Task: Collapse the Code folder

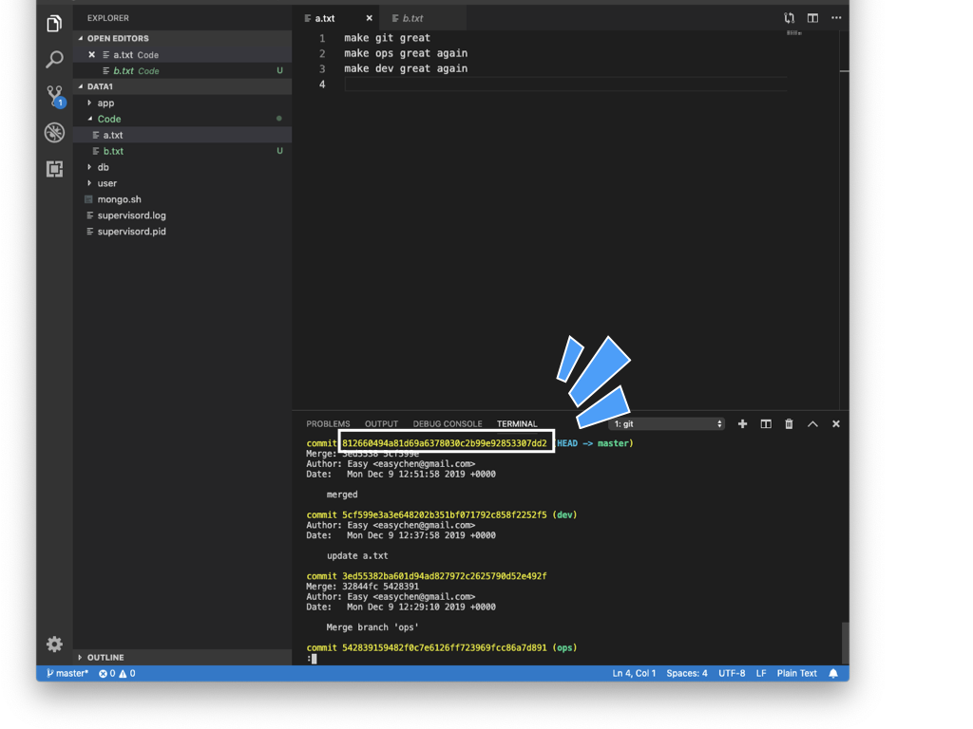Action: (182, 119)
